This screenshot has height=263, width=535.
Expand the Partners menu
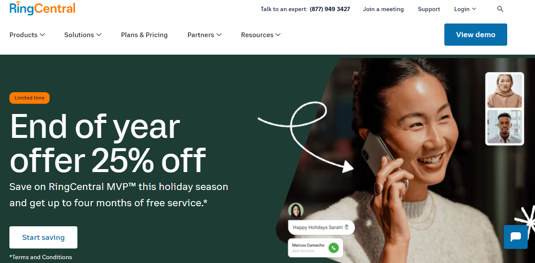pyautogui.click(x=204, y=35)
